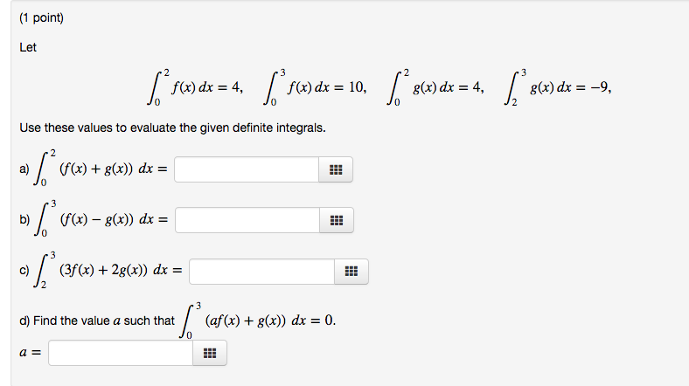Image resolution: width=689 pixels, height=386 pixels.
Task: Open the equation editor grid beside a =
Action: tap(210, 353)
